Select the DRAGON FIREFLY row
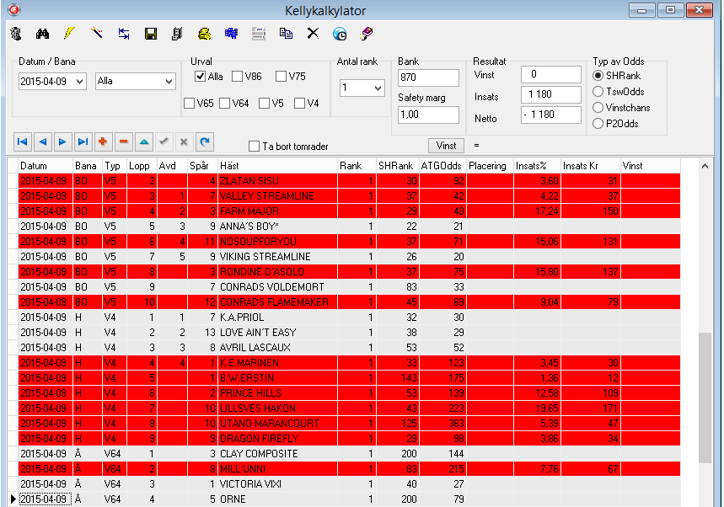Viewport: 724px width, 507px height. click(x=350, y=439)
